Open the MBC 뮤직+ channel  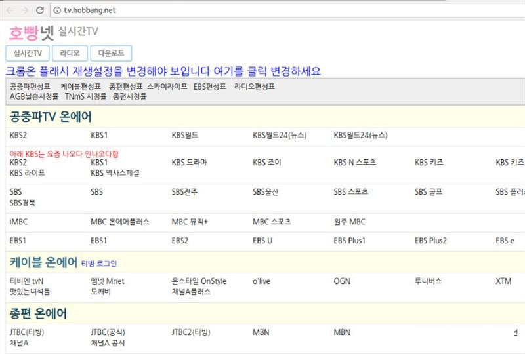point(190,222)
